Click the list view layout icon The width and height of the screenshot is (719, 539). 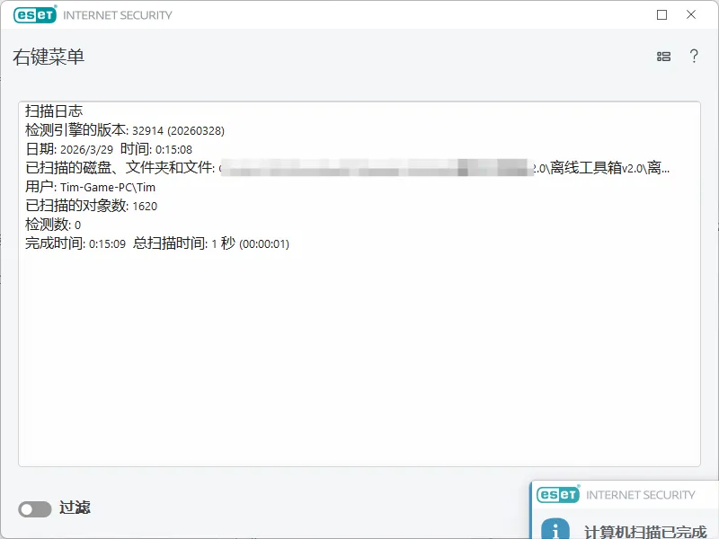coord(663,57)
